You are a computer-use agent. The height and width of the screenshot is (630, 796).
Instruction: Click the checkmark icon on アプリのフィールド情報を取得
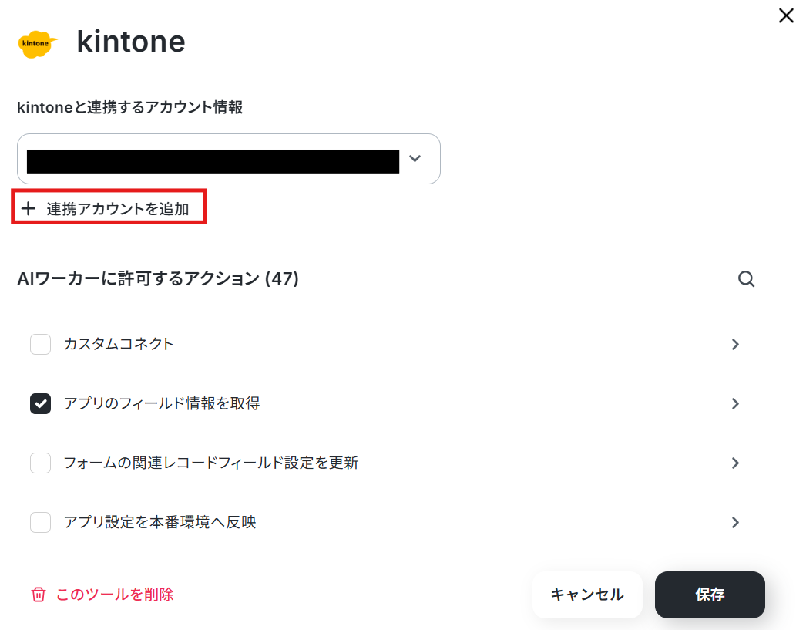pyautogui.click(x=40, y=404)
